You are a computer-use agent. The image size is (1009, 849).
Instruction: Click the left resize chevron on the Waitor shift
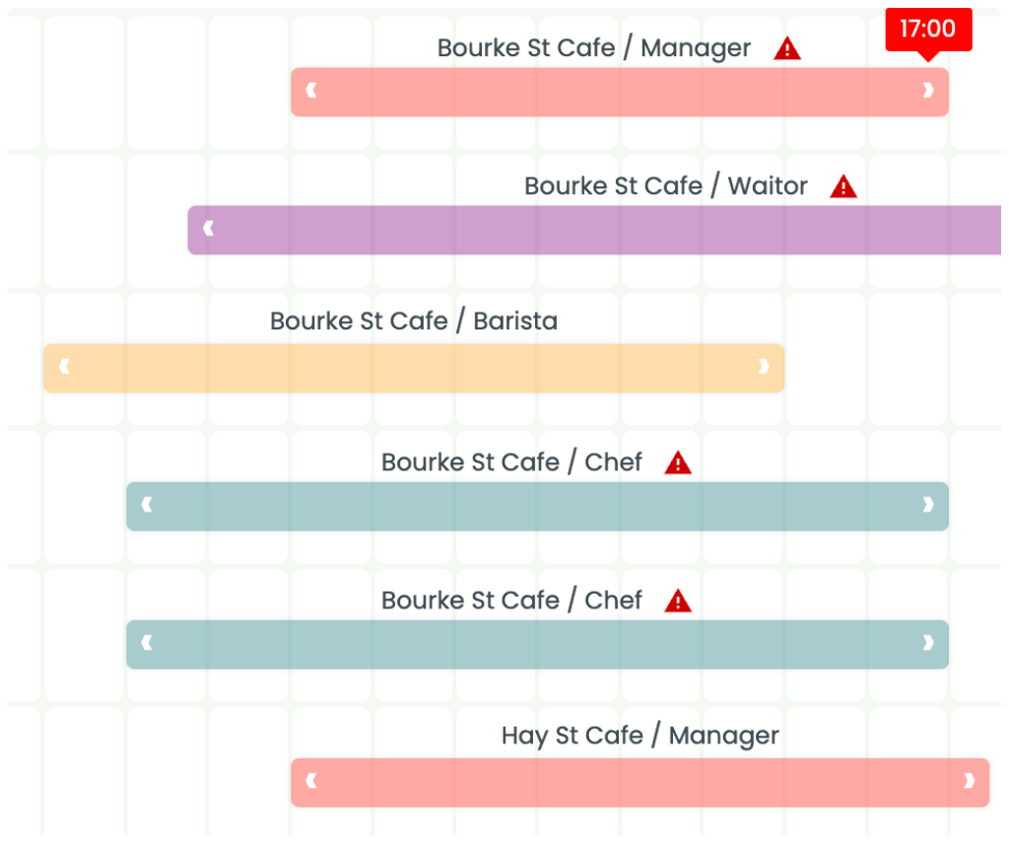pyautogui.click(x=208, y=229)
